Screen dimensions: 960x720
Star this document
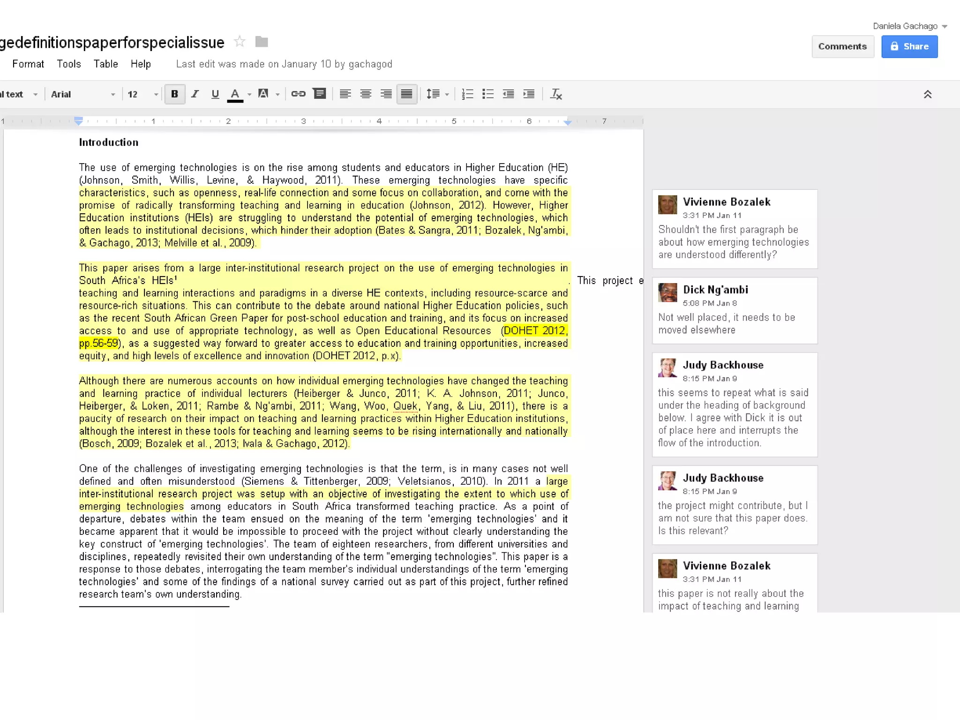point(240,42)
